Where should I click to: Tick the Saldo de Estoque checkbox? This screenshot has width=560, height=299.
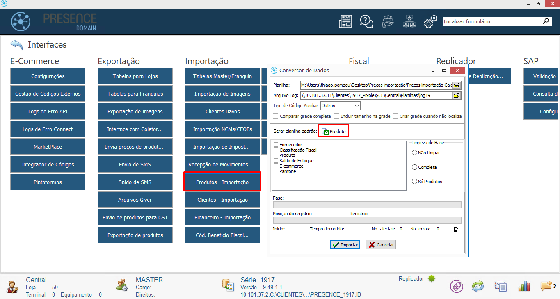pyautogui.click(x=276, y=161)
